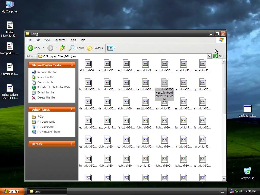
Task: Click the vertical scrollbar thumb
Action: (224, 89)
